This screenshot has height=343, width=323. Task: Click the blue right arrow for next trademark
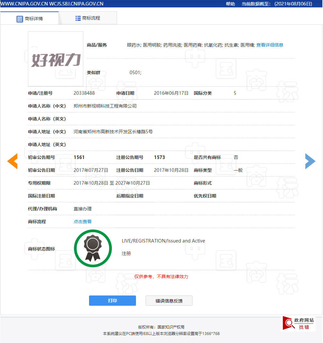click(310, 161)
